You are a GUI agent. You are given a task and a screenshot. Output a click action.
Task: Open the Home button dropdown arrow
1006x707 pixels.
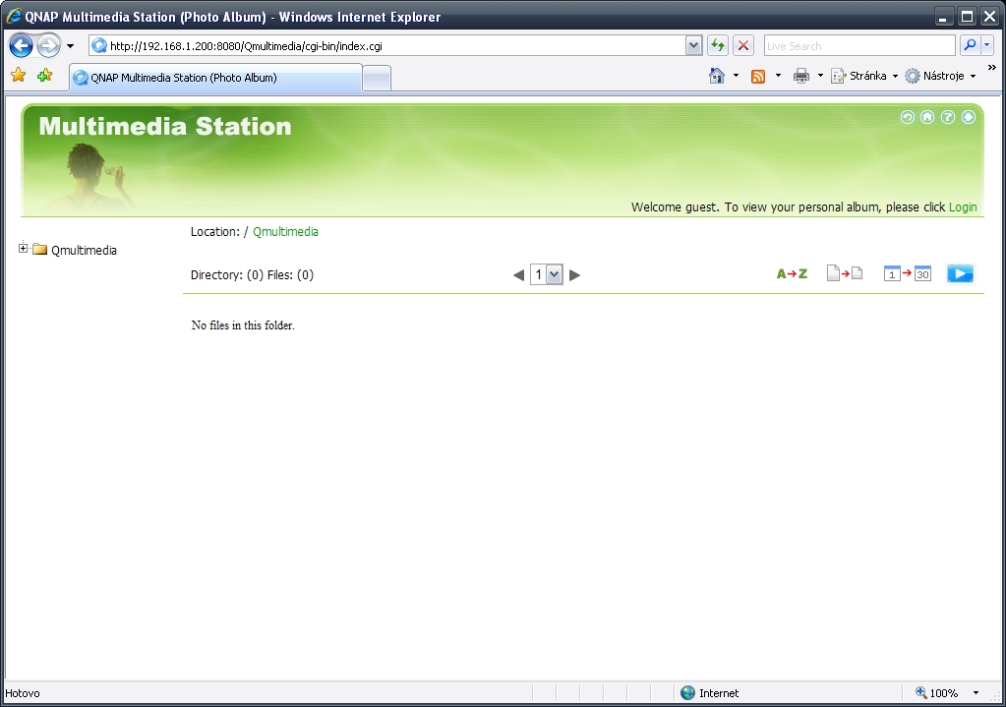(736, 76)
